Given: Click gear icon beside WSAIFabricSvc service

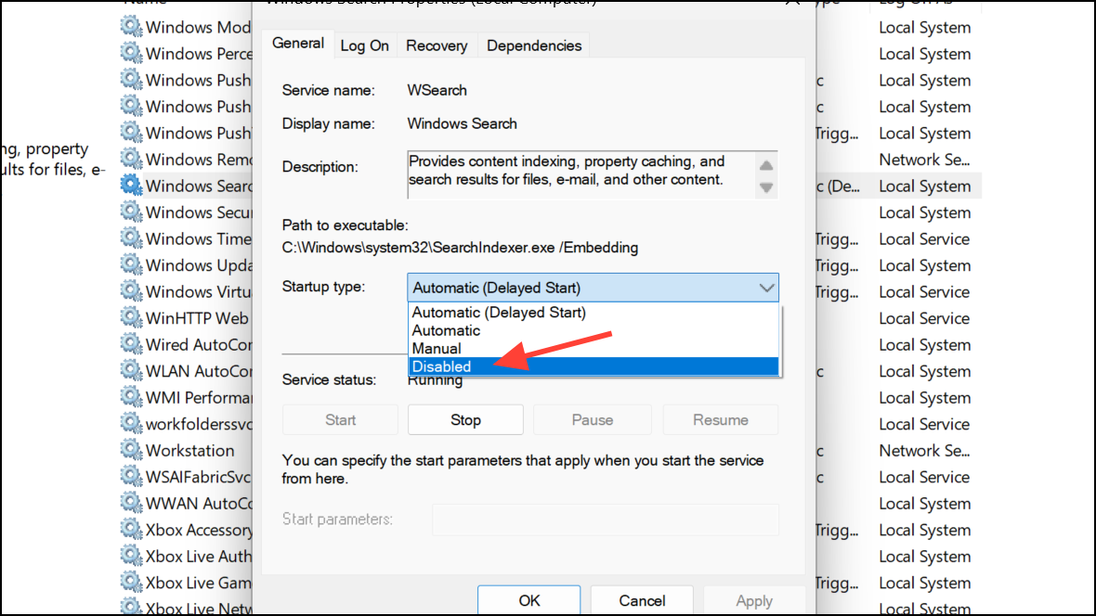Looking at the screenshot, I should pos(131,476).
